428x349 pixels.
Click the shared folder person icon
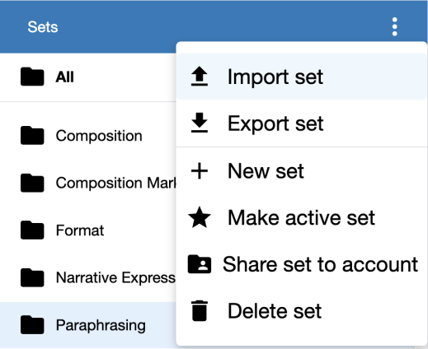coord(200,264)
